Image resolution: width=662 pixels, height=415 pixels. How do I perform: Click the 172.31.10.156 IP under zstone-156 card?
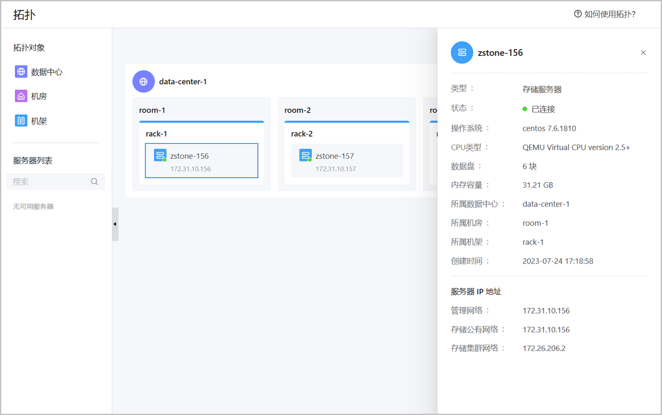(x=190, y=169)
